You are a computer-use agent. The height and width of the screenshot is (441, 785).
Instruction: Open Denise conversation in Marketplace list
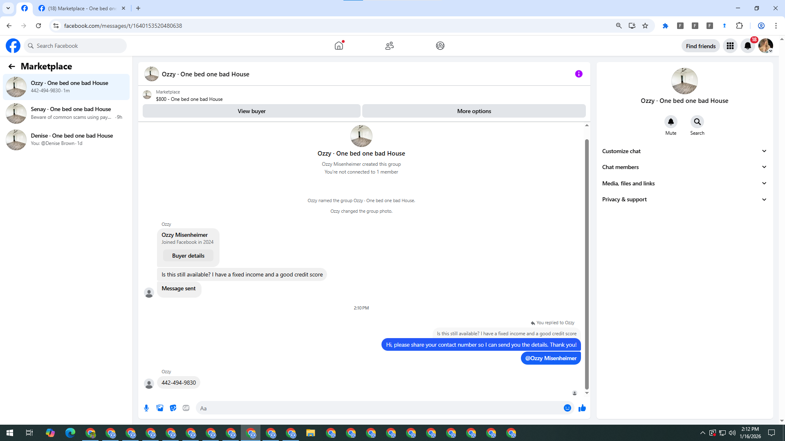point(66,140)
